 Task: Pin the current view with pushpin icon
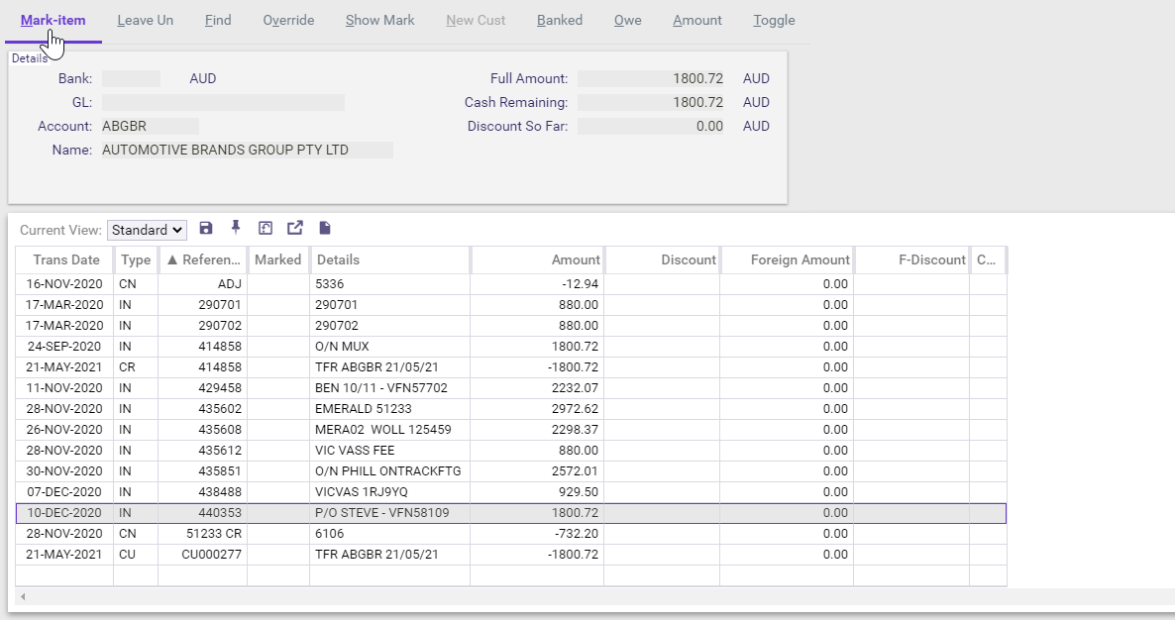click(236, 228)
